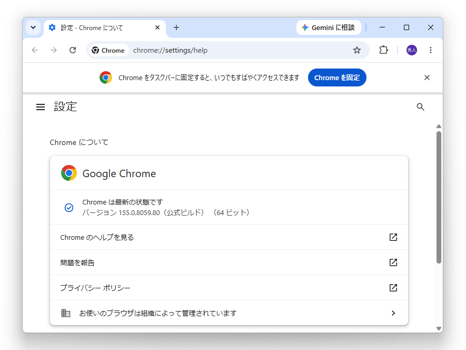Image resolution: width=466 pixels, height=350 pixels.
Task: Open a new tab with plus button
Action: pyautogui.click(x=176, y=27)
